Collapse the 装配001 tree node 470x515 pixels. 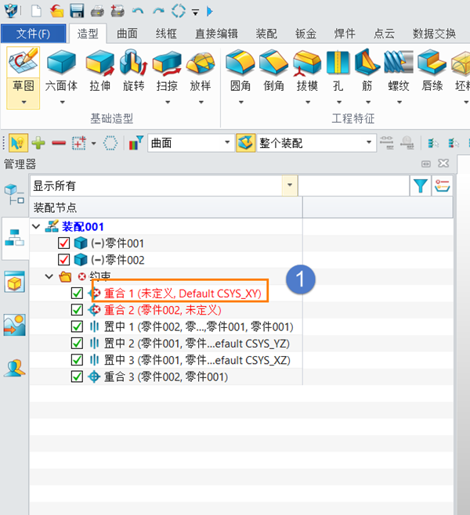(x=36, y=227)
